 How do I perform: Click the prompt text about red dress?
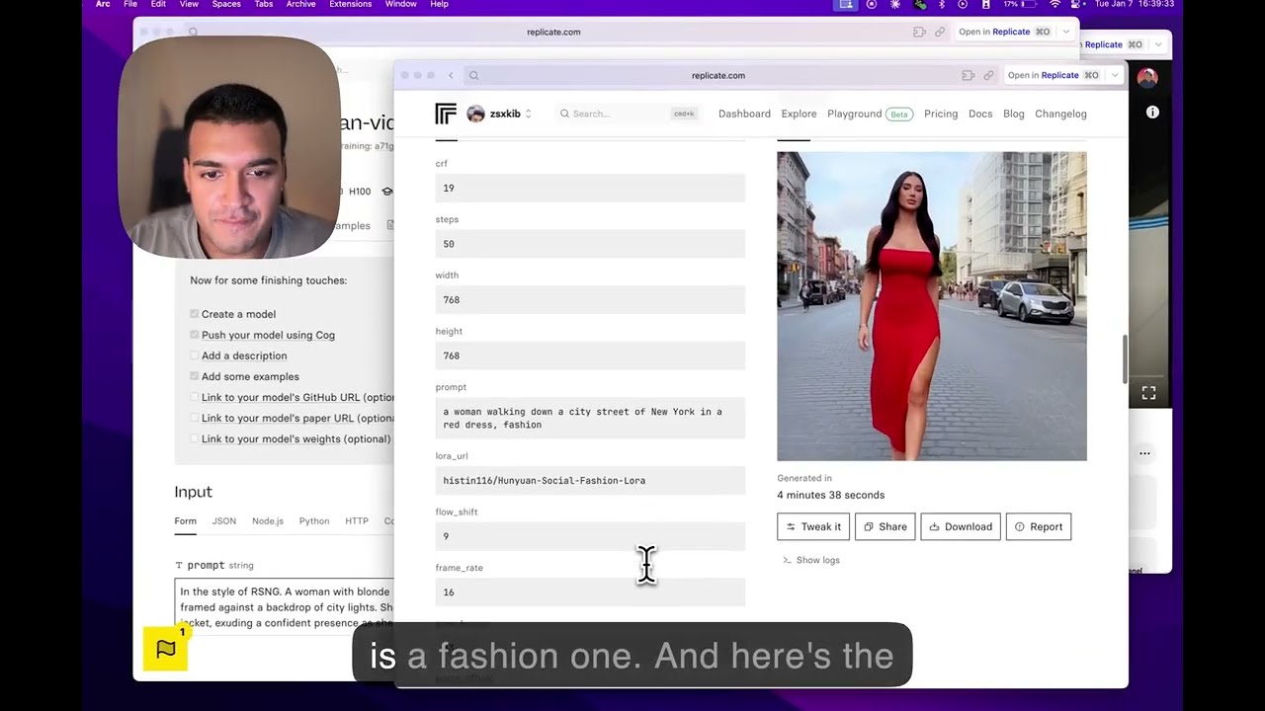point(590,418)
